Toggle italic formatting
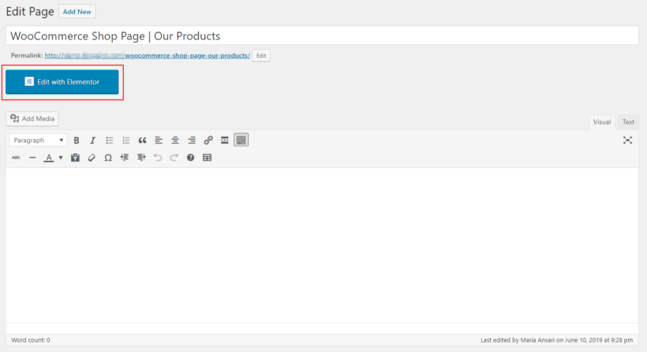This screenshot has width=647, height=352. (93, 140)
